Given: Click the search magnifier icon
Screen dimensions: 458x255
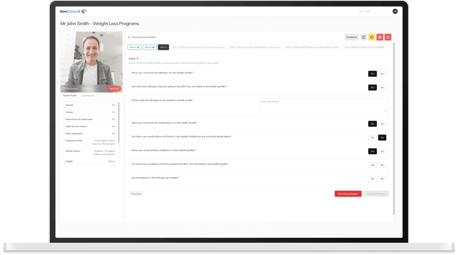Looking at the screenshot, I should point(361,11).
